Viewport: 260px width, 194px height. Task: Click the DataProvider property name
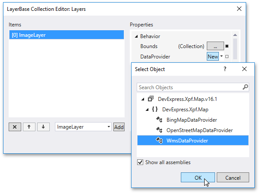point(155,57)
